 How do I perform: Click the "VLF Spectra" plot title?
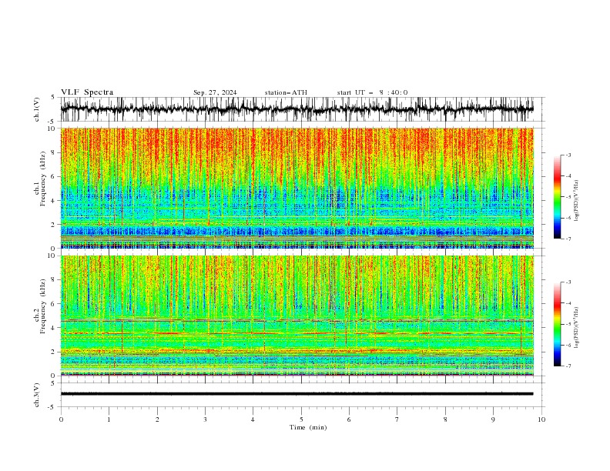[87, 92]
